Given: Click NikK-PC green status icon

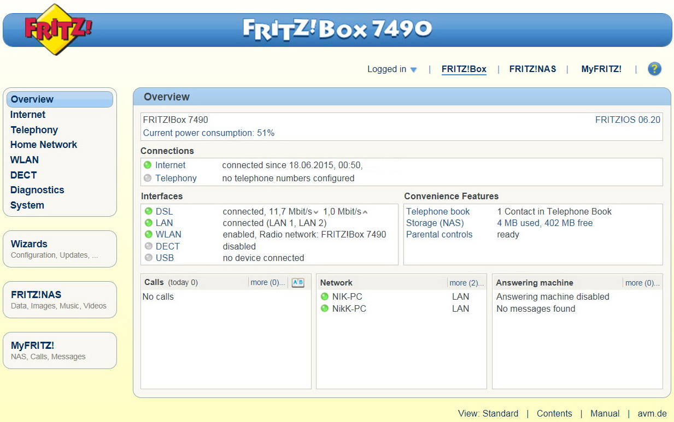Looking at the screenshot, I should click(x=325, y=308).
